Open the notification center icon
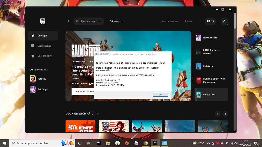Viewport: 262px width, 147px height. 256,143
